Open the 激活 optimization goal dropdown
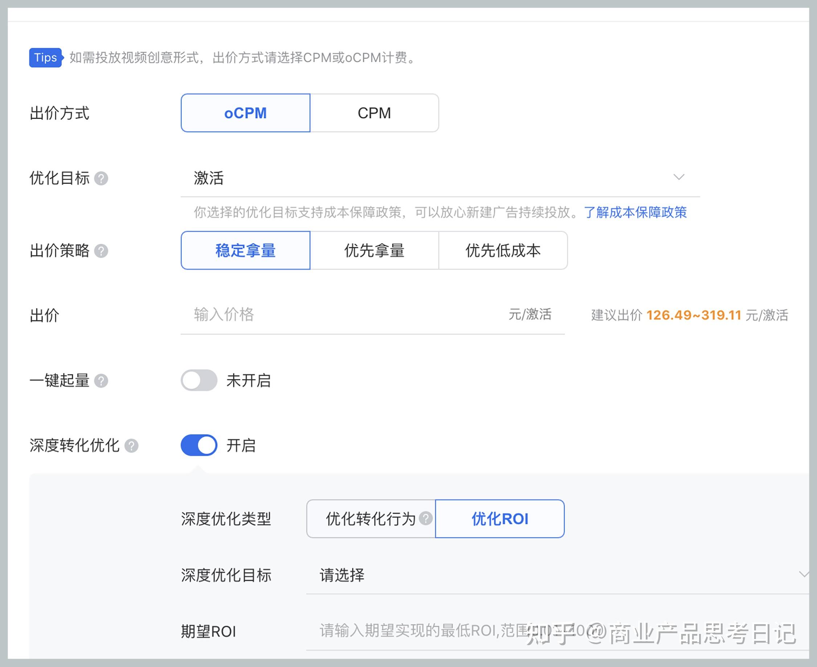The width and height of the screenshot is (817, 667). (423, 177)
